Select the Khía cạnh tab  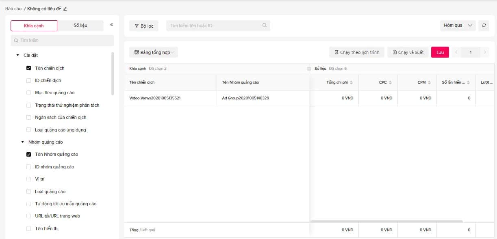click(x=34, y=26)
